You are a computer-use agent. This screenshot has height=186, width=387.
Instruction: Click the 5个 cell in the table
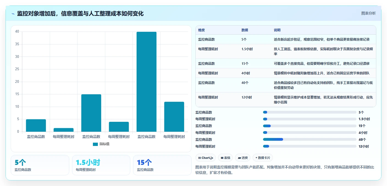click(244, 40)
